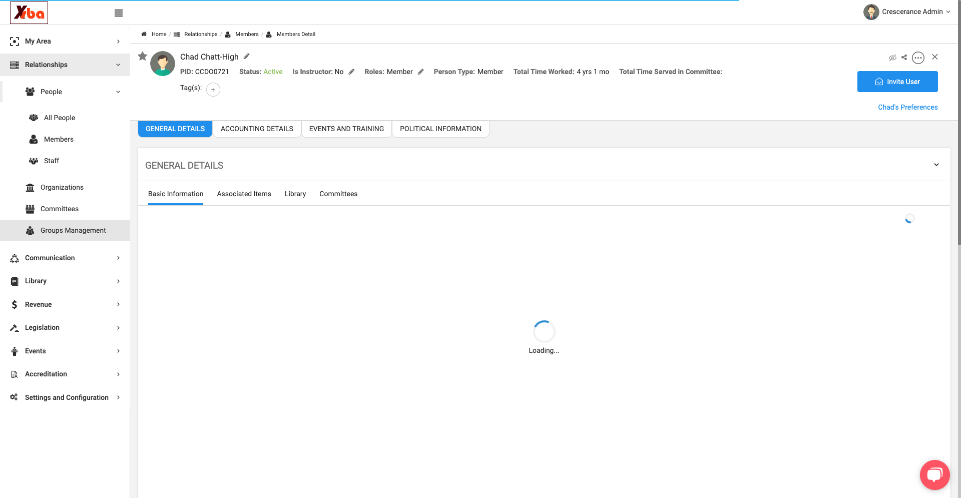This screenshot has height=498, width=961.
Task: Go to Members breadcrumb link
Action: pos(247,34)
